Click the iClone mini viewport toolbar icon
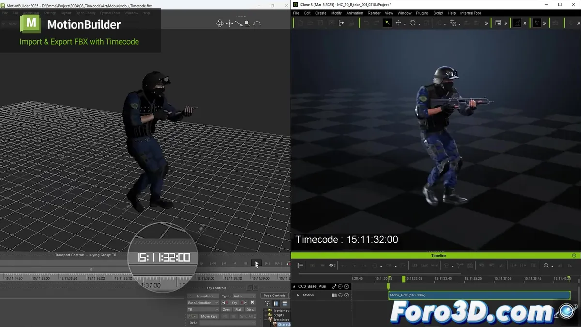The width and height of the screenshot is (581, 327). click(x=498, y=23)
